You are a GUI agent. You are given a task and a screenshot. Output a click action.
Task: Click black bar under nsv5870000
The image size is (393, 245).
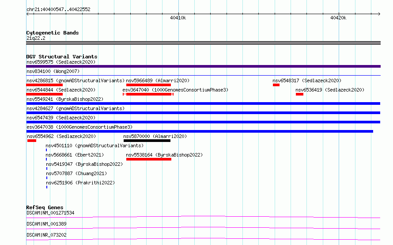click(x=147, y=141)
